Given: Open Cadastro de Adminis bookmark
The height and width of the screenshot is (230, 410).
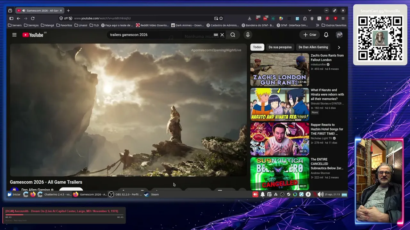Looking at the screenshot, I should coord(223,25).
